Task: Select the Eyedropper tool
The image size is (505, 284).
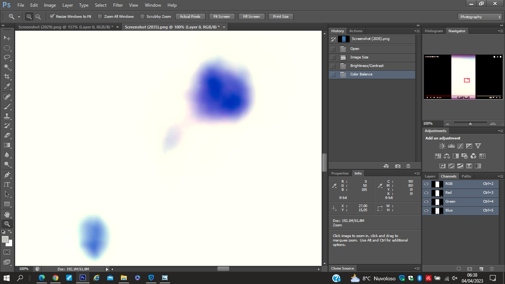Action: 7,87
